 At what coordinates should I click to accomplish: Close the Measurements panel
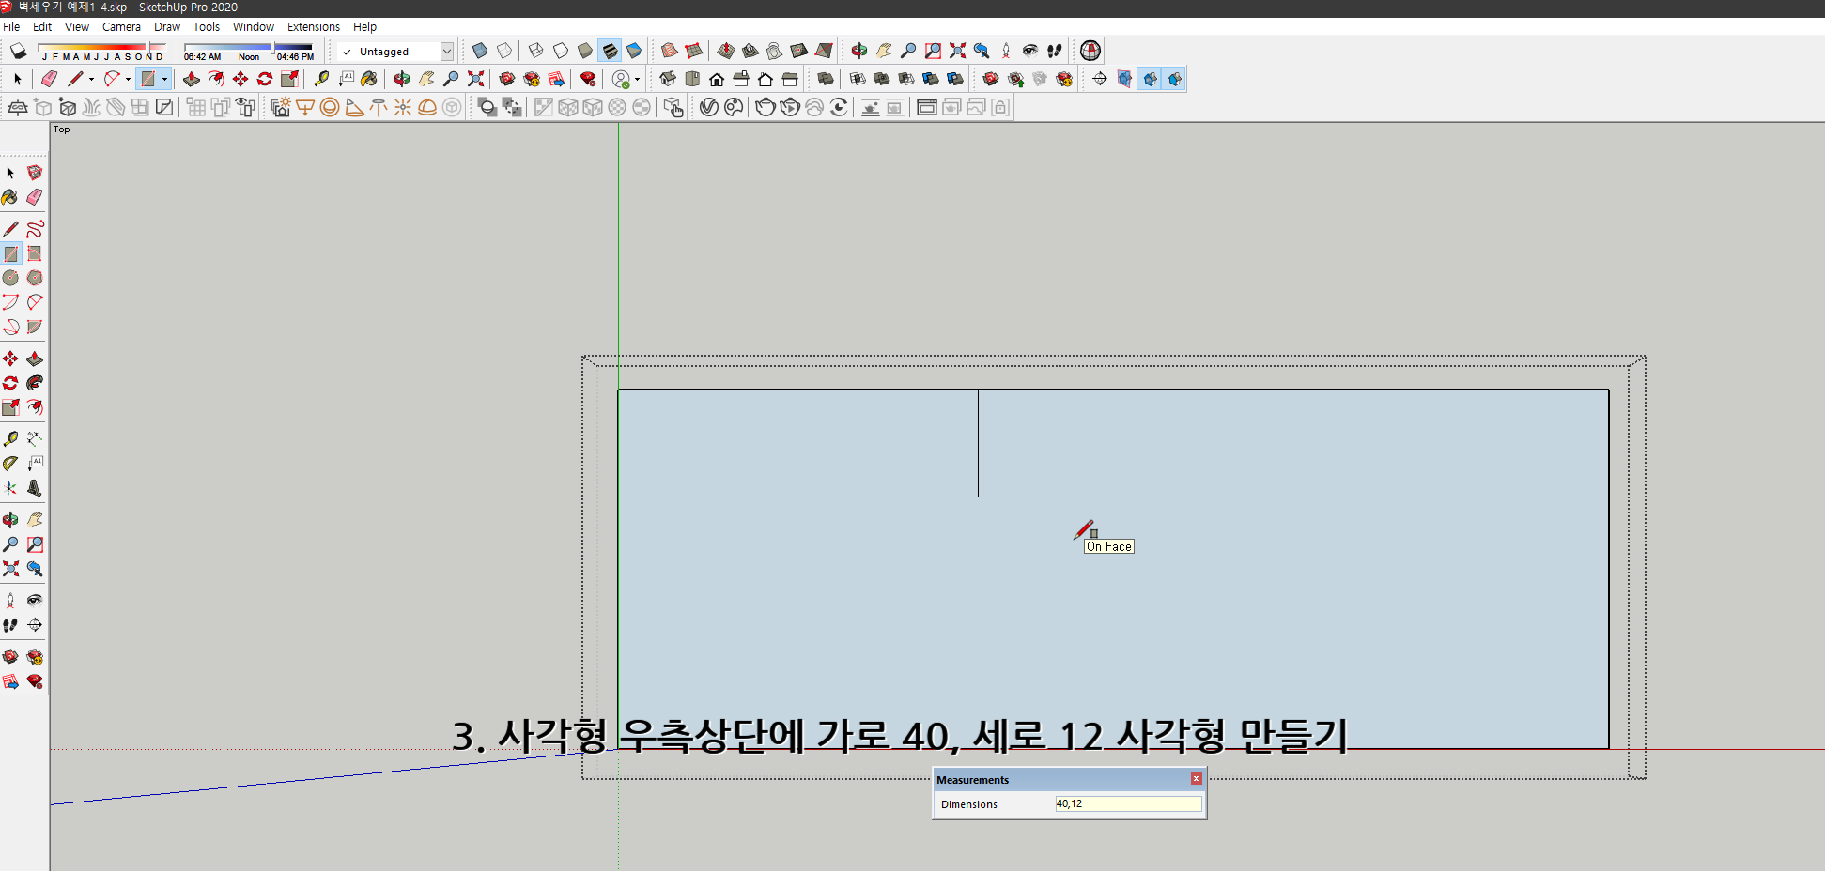point(1197,779)
